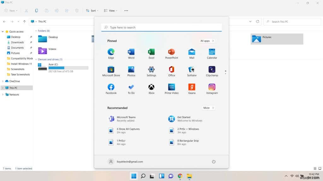Open the power options in Start menu
Viewport: 323px width, 181px height.
(x=214, y=162)
